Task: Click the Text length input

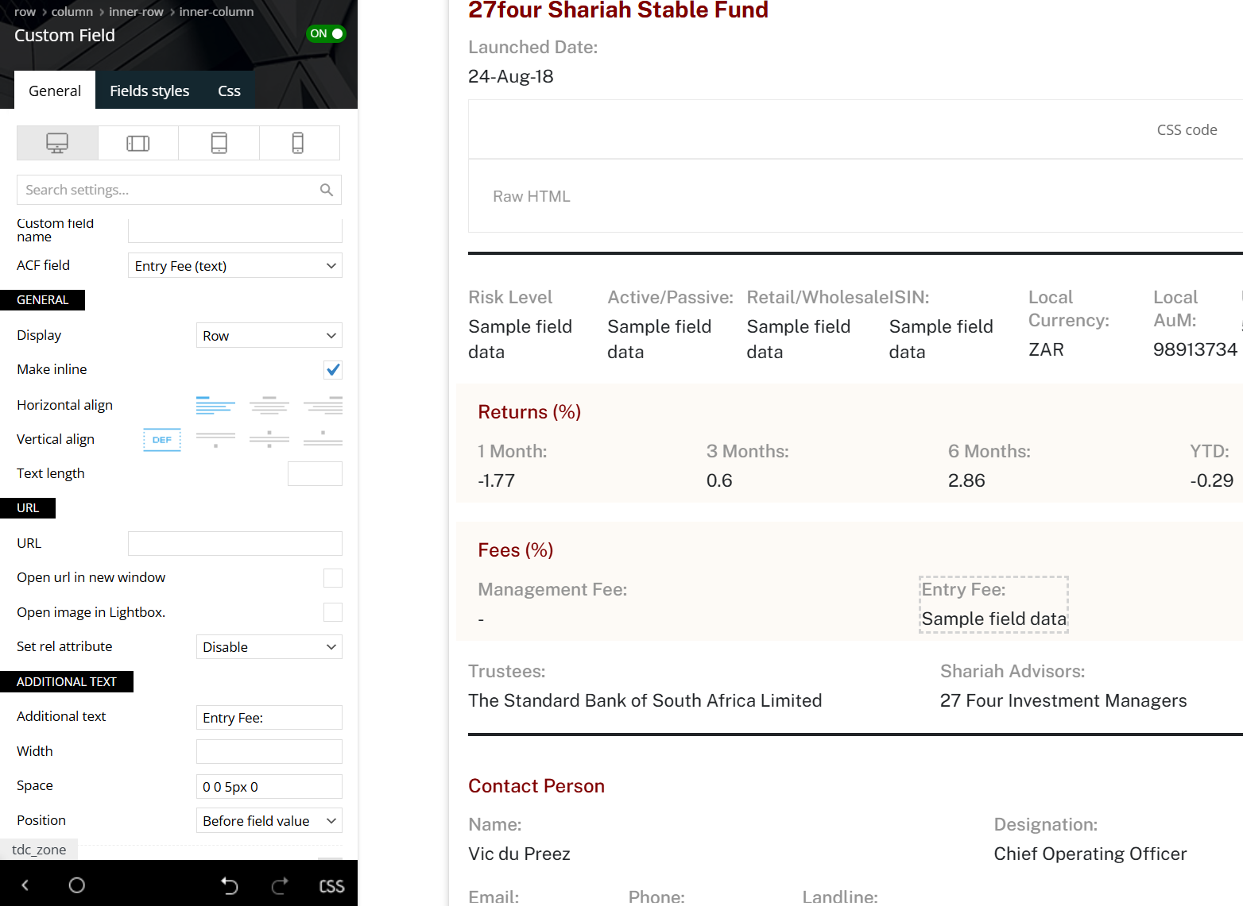Action: (x=315, y=474)
